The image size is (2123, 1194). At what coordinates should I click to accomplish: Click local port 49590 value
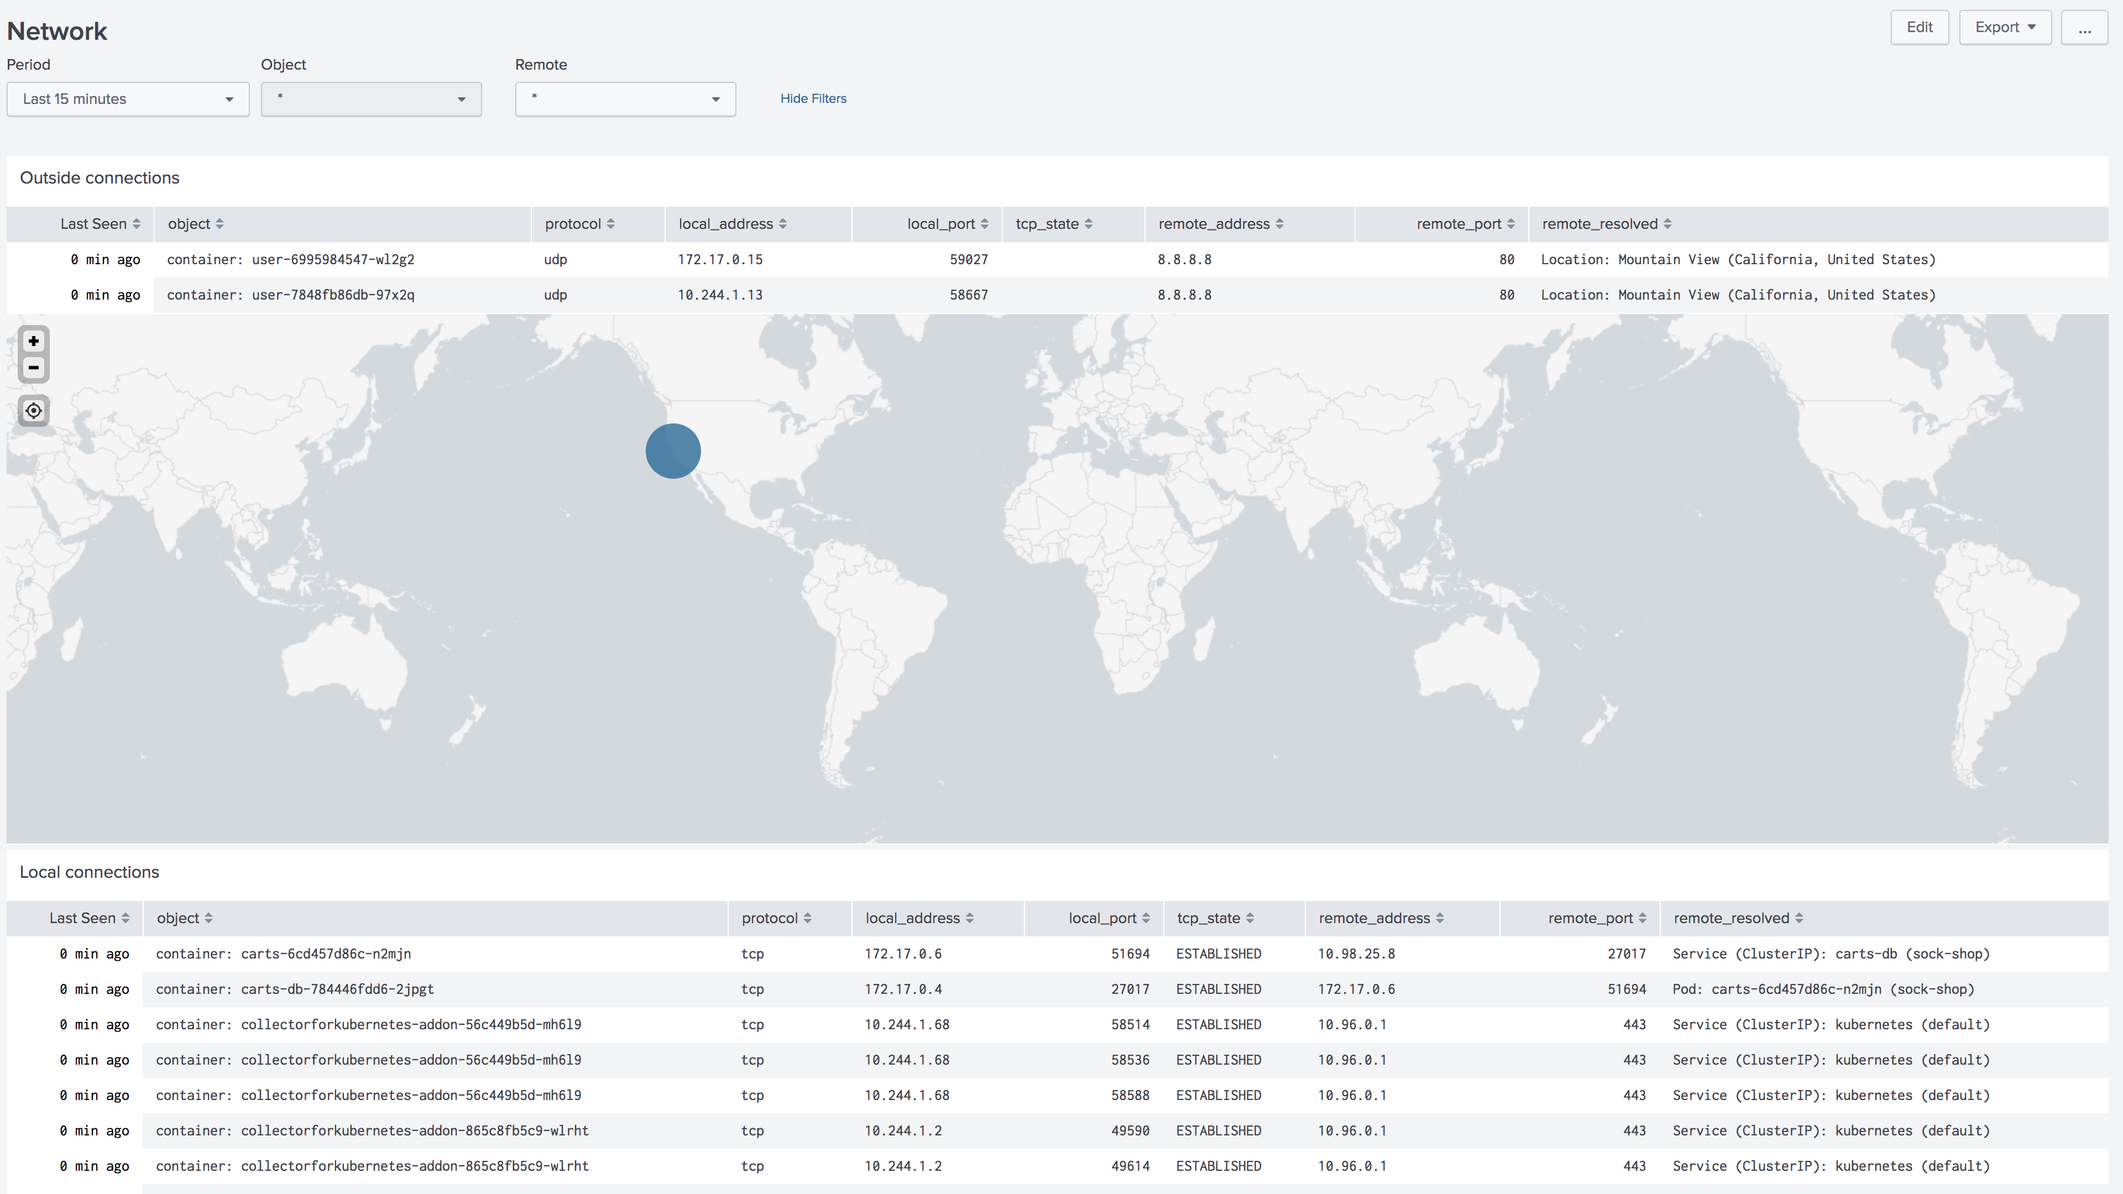pos(1130,1130)
